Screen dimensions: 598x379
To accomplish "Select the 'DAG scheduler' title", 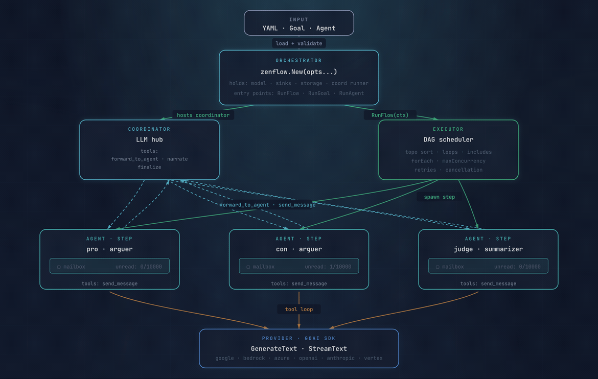I will point(449,140).
